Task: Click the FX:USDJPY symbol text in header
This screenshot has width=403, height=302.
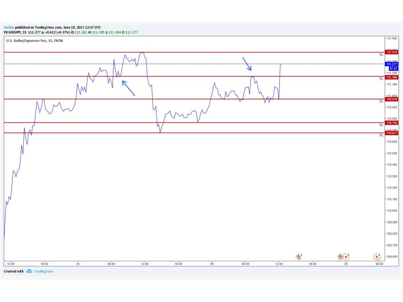Action: pos(14,32)
